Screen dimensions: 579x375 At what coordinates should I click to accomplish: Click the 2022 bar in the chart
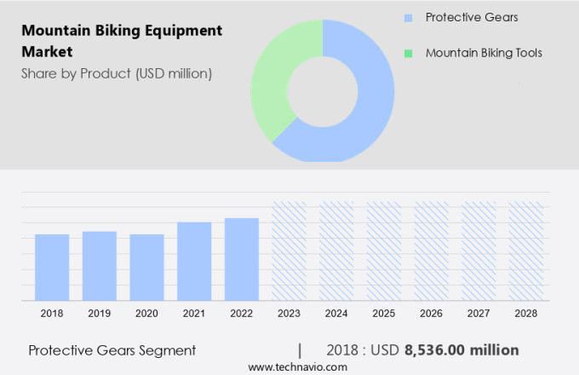(x=242, y=259)
